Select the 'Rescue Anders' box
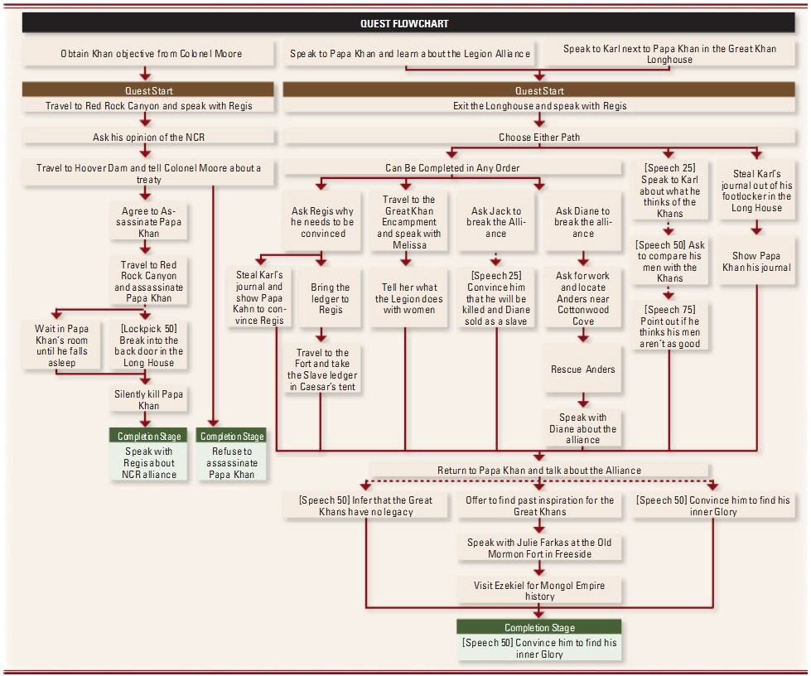Viewport: 811px width, 676px height. tap(583, 369)
